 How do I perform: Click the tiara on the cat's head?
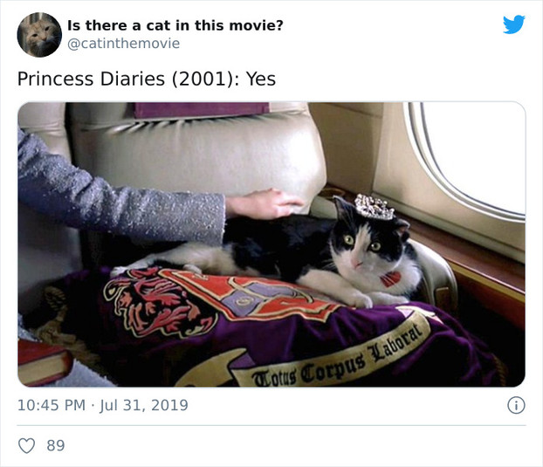pos(375,207)
